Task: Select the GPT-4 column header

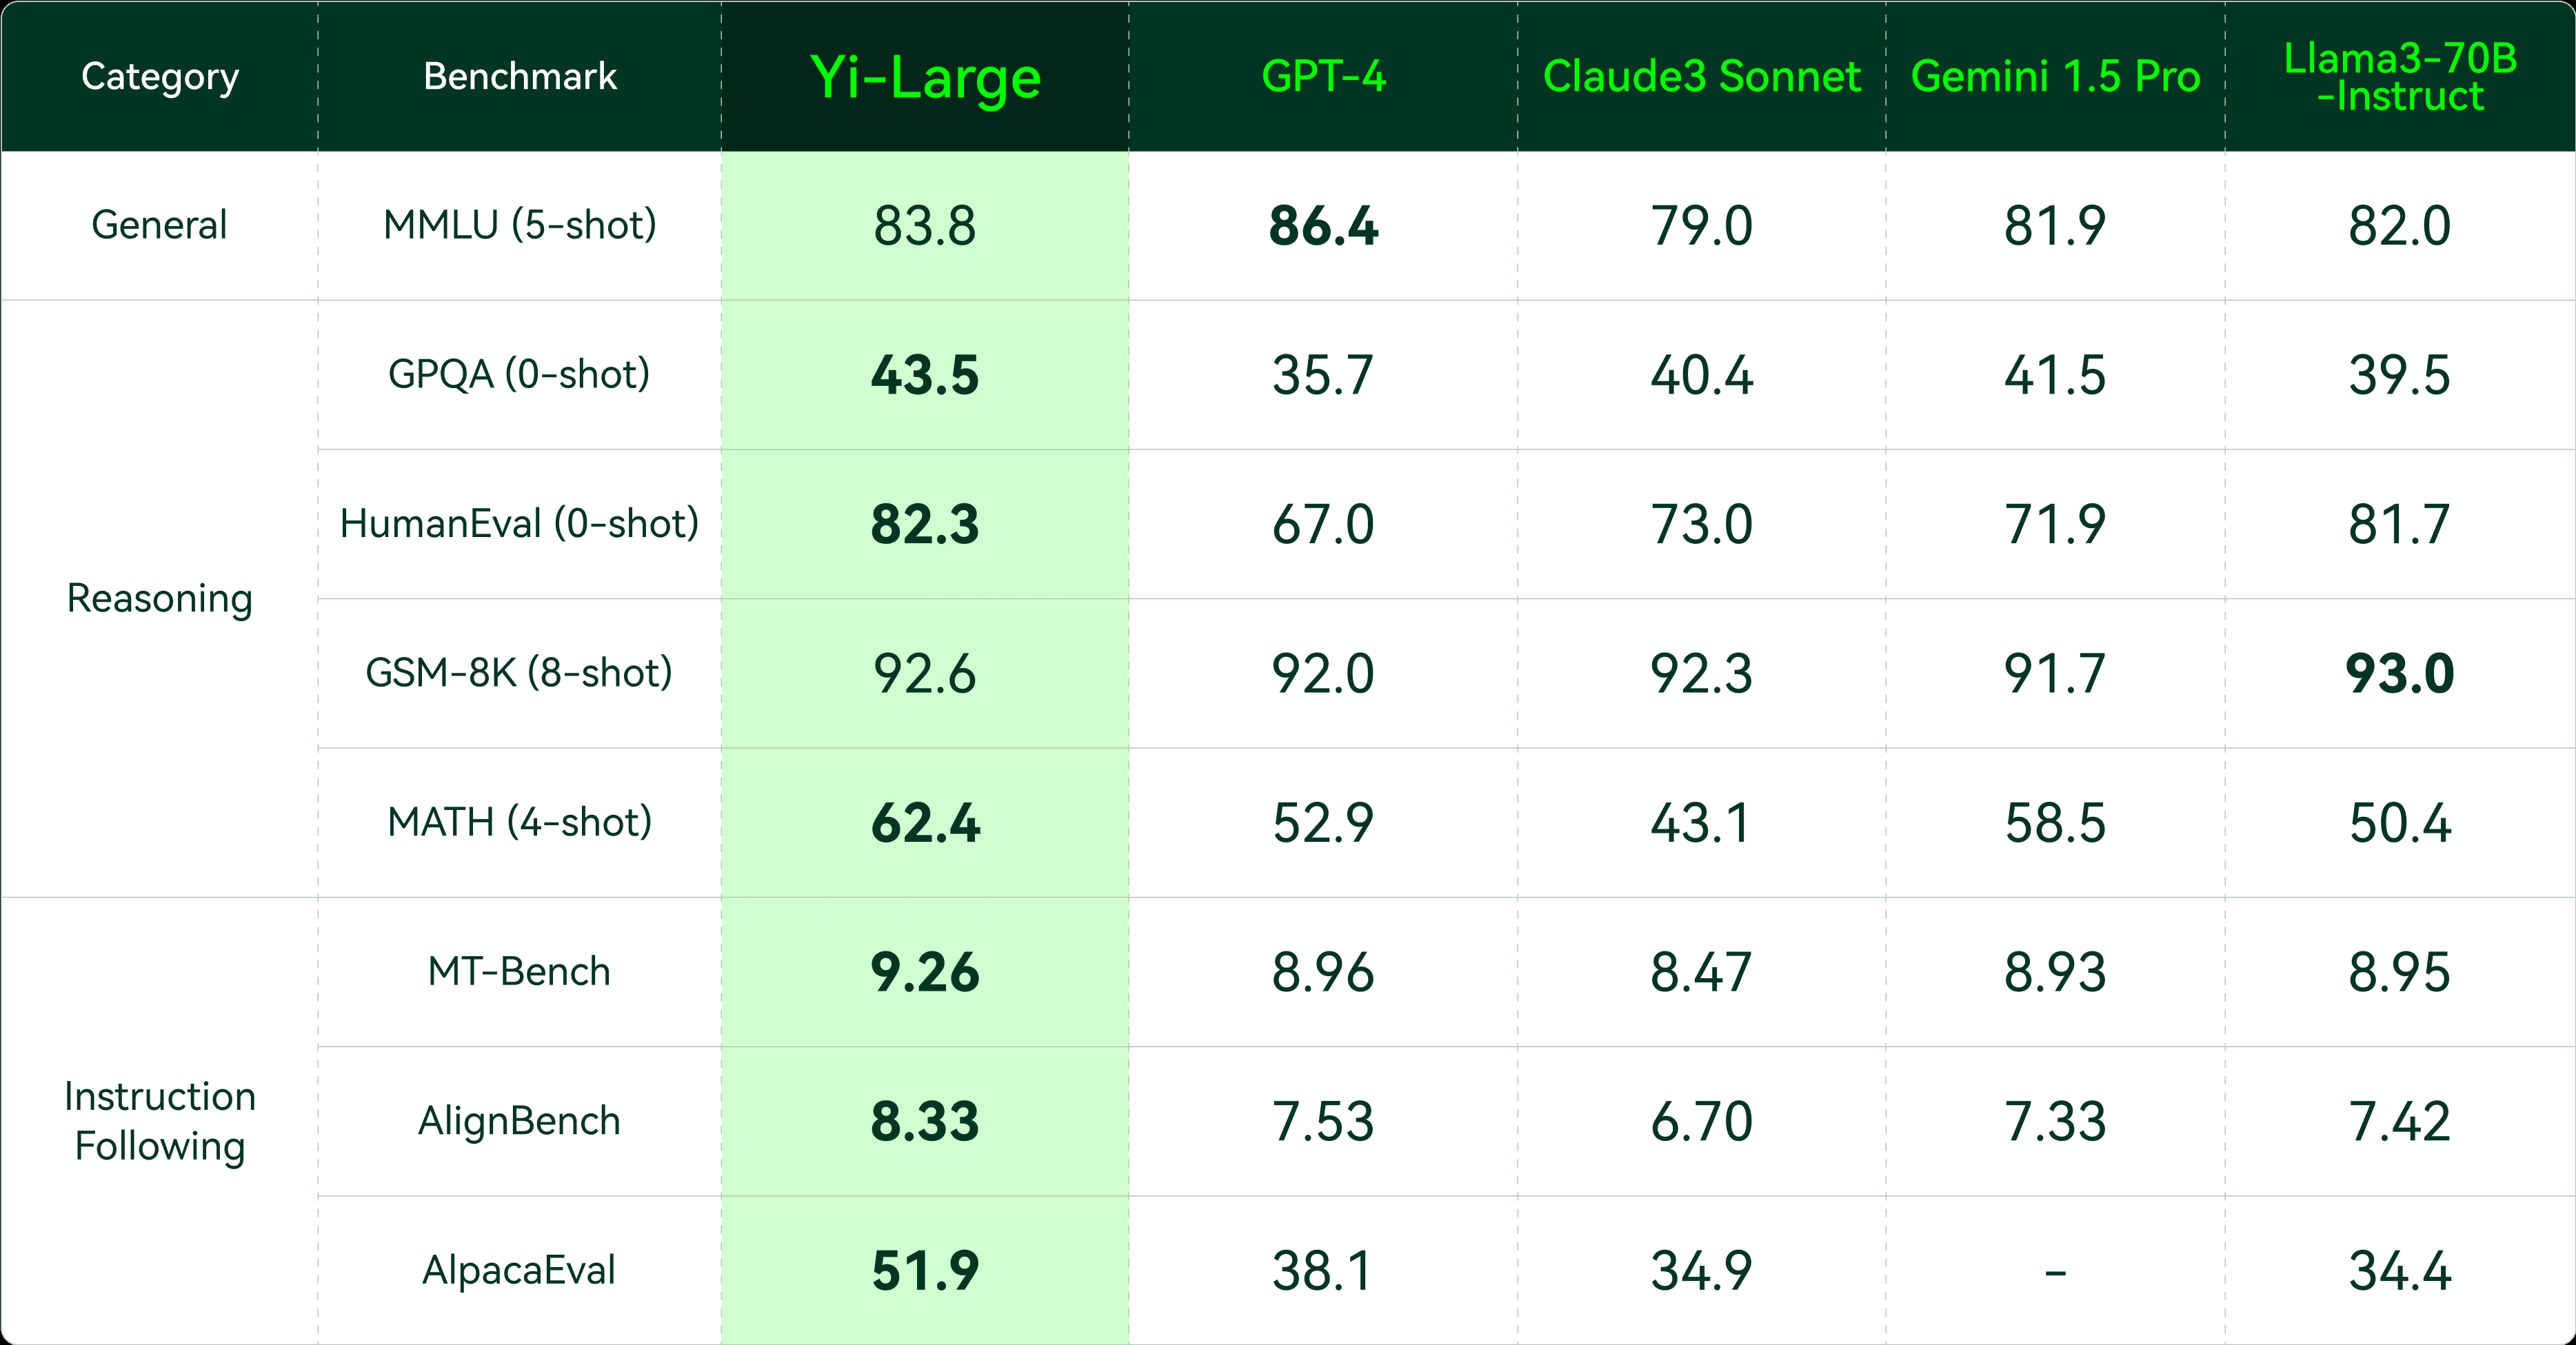Action: tap(1323, 77)
